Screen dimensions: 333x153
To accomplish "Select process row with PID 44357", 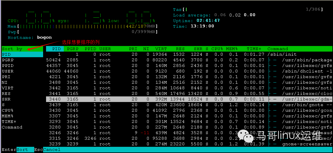I will coord(189,65).
